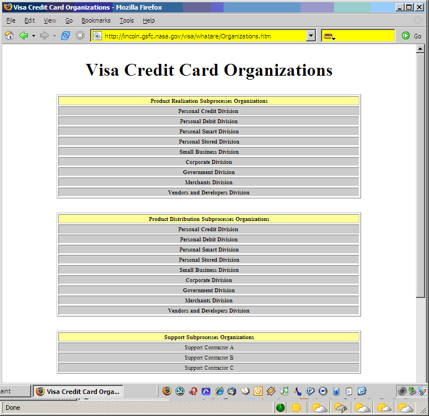This screenshot has height=416, width=429.
Task: Click Government Division under Product Distribution
Action: tap(208, 291)
